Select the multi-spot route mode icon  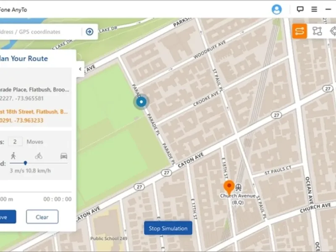(317, 31)
